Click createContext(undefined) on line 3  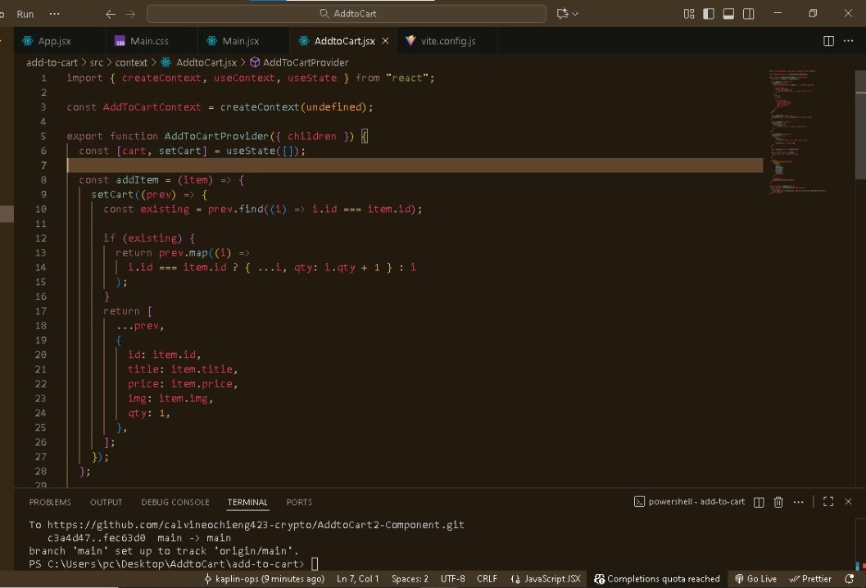coord(293,107)
